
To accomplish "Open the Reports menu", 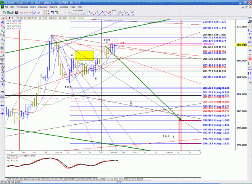I will click(53, 7).
